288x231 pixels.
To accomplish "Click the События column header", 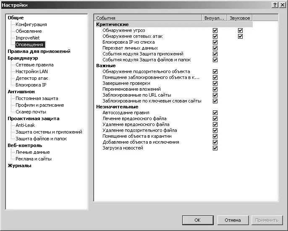I will pos(148,18).
